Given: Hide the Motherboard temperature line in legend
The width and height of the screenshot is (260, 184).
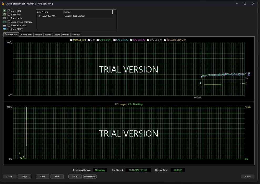Looking at the screenshot, I should [71, 40].
